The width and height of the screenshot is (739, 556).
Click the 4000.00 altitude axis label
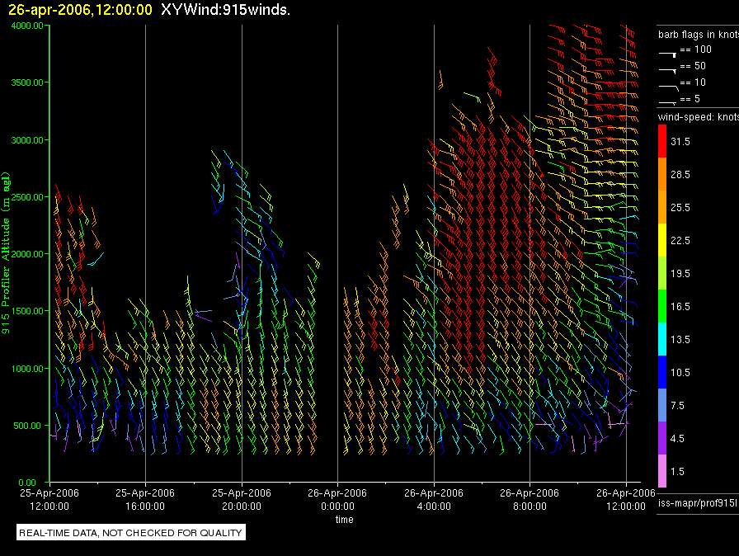coord(27,26)
